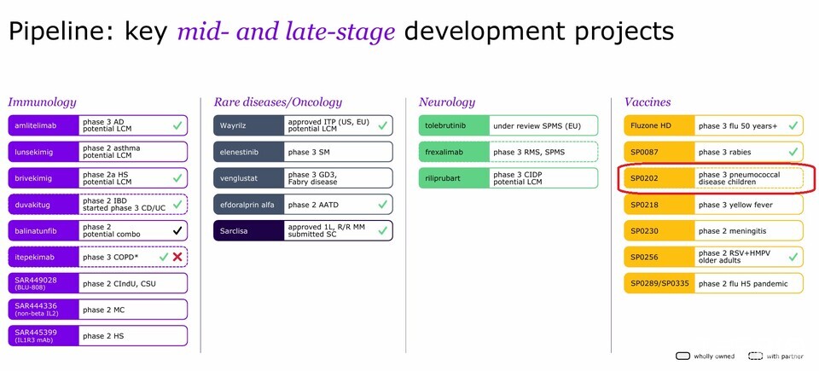
Task: Click the green checkmark on SP0256 row
Action: pyautogui.click(x=793, y=257)
